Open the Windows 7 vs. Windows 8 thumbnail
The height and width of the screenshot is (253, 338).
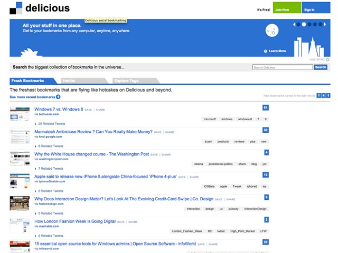tap(20, 114)
